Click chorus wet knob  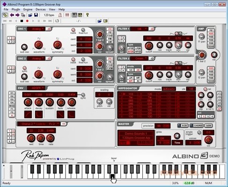point(31,138)
